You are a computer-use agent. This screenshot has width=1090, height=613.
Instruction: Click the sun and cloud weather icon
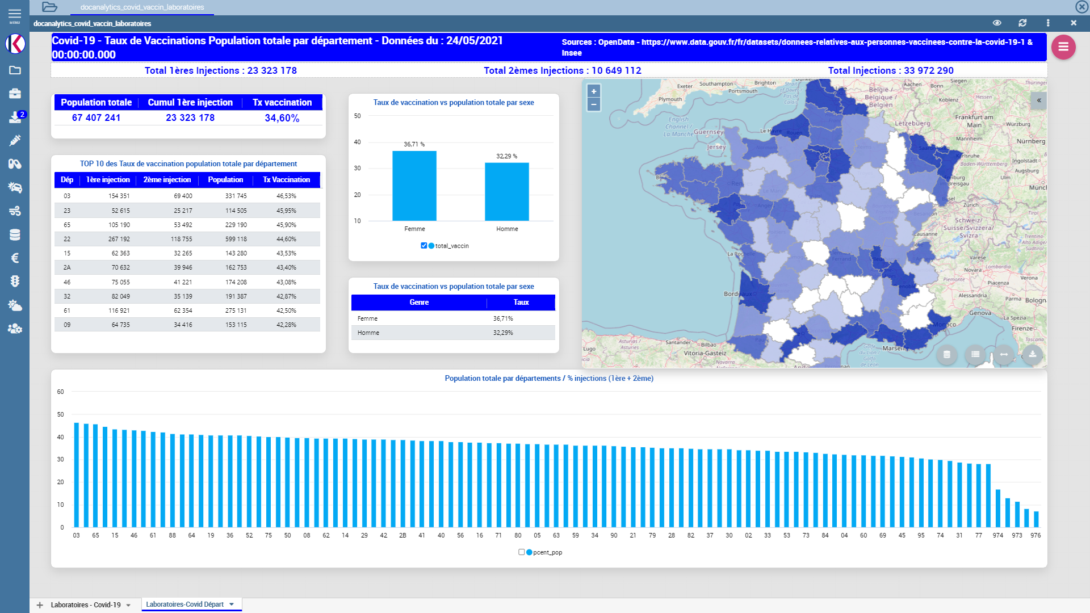(15, 305)
